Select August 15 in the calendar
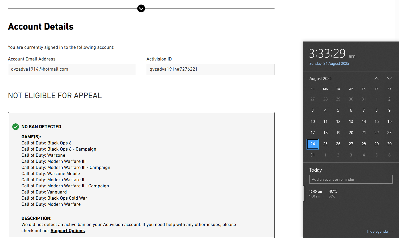Screen dimensions: 399x238 (377, 122)
